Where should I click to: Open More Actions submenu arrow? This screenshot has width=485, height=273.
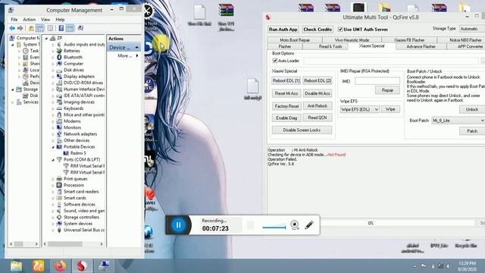136,55
